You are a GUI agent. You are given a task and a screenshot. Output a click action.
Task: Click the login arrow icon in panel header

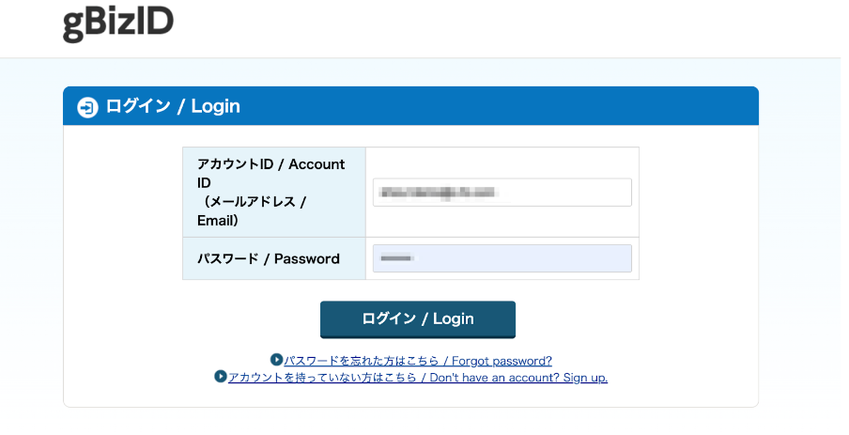click(x=87, y=107)
